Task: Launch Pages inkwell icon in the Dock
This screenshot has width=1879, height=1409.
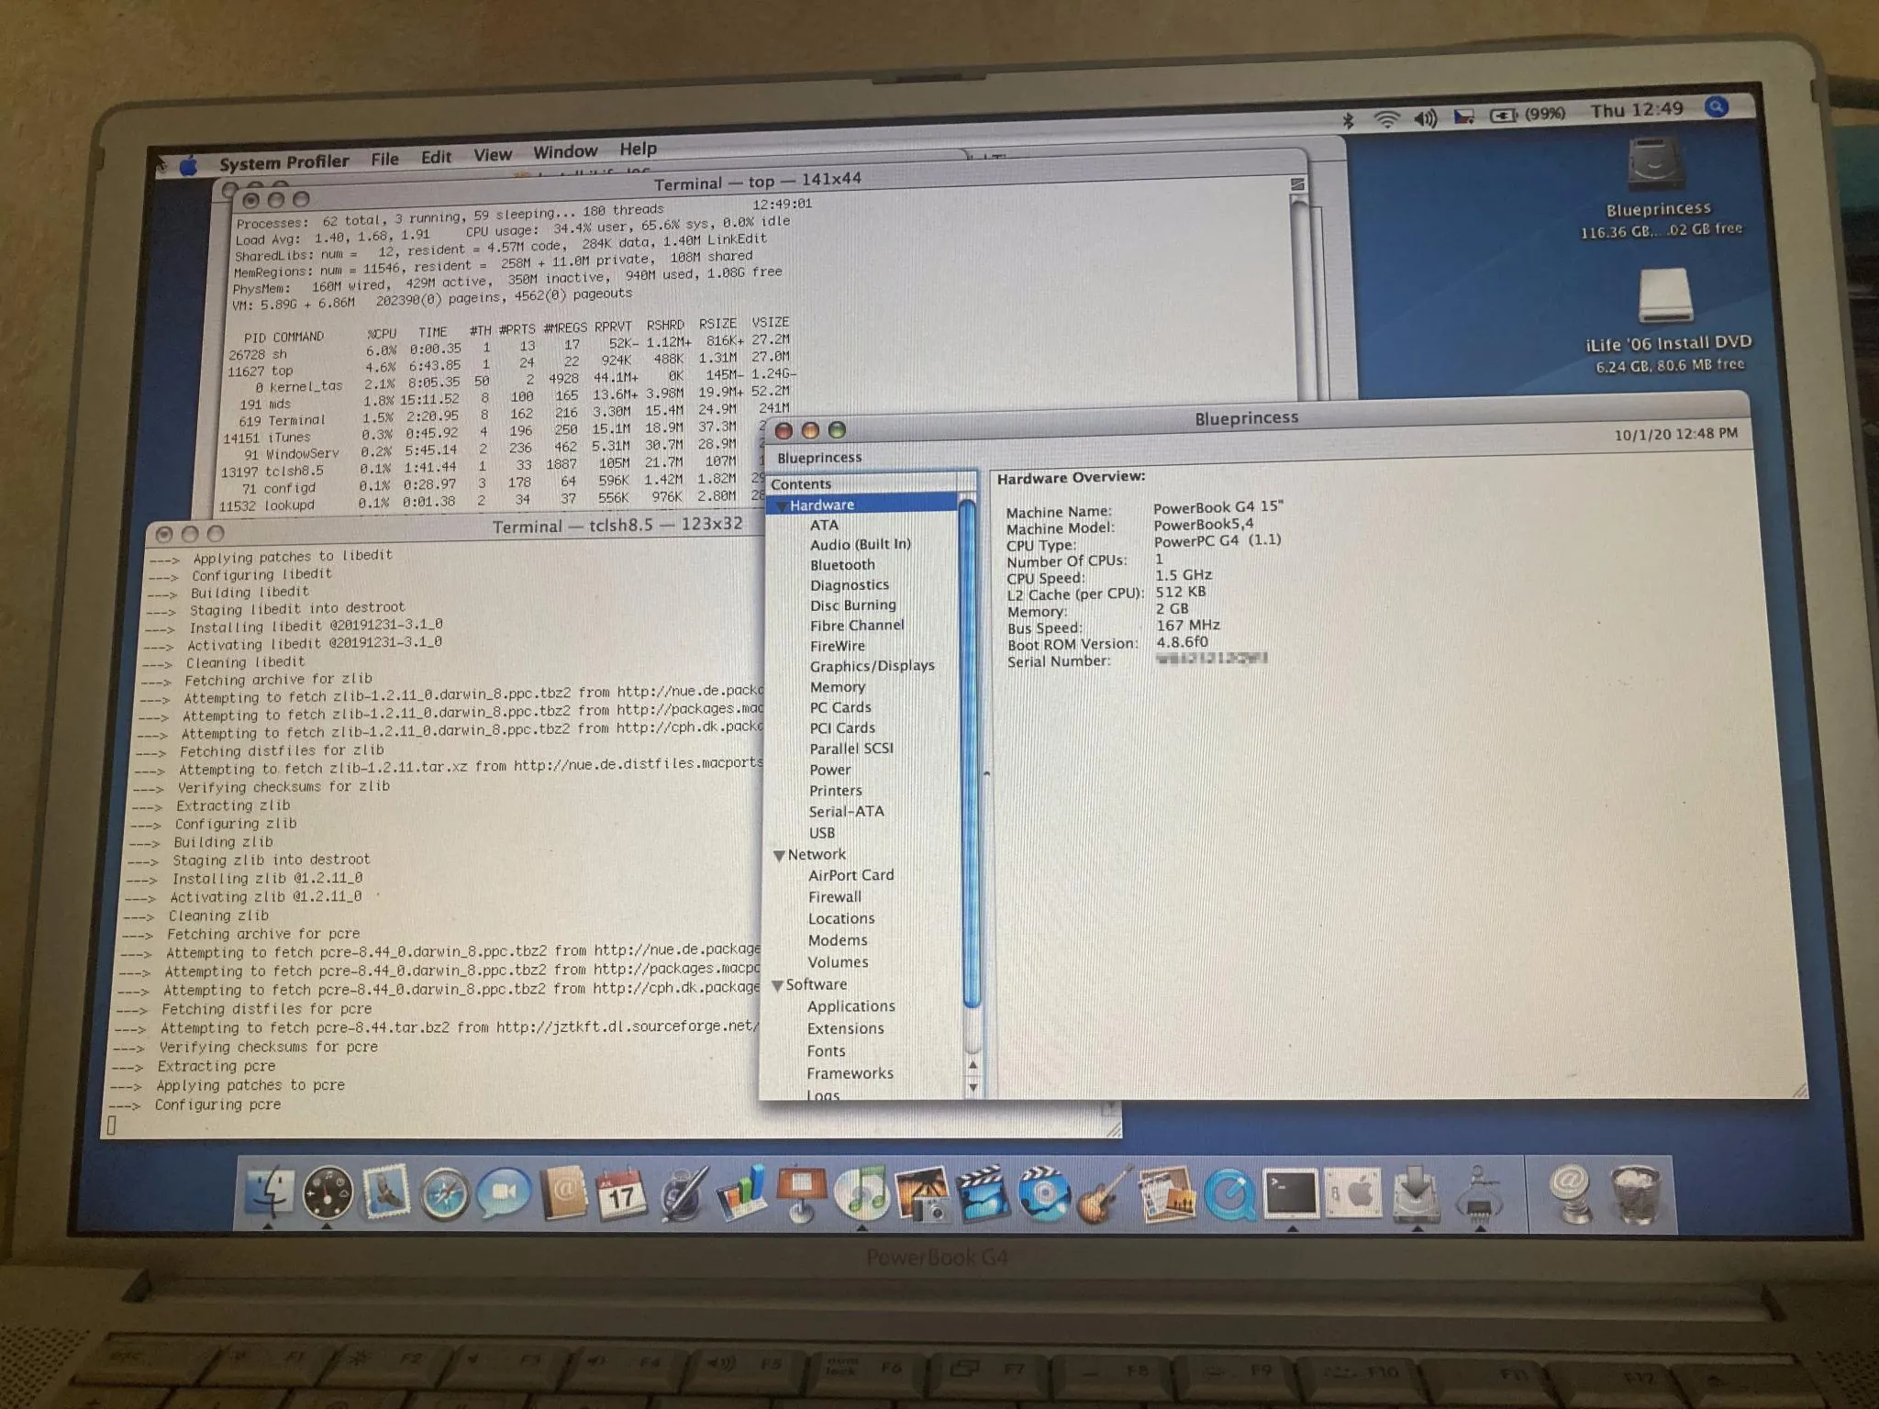Action: [x=684, y=1193]
